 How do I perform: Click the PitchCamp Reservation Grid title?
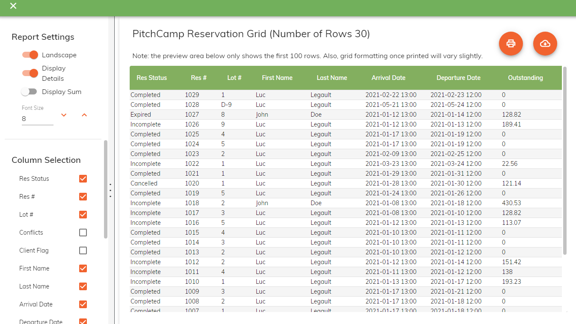tap(251, 34)
